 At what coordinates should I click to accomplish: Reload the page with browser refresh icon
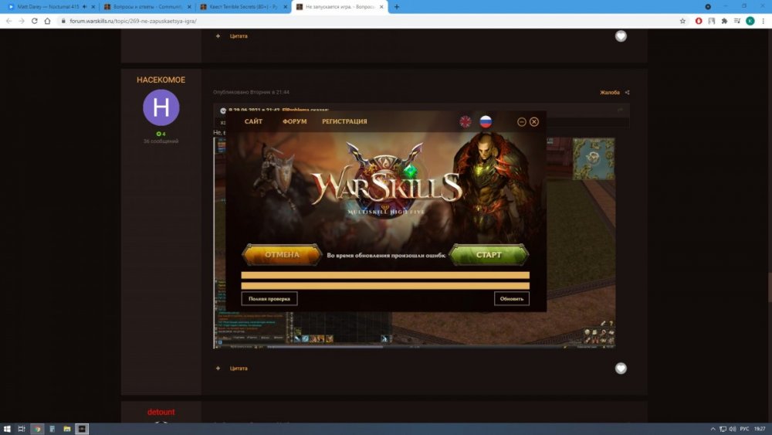(36, 21)
